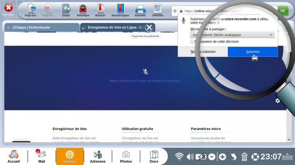Click the Marquer bookmark icon
The height and width of the screenshot is (165, 295).
100,9
